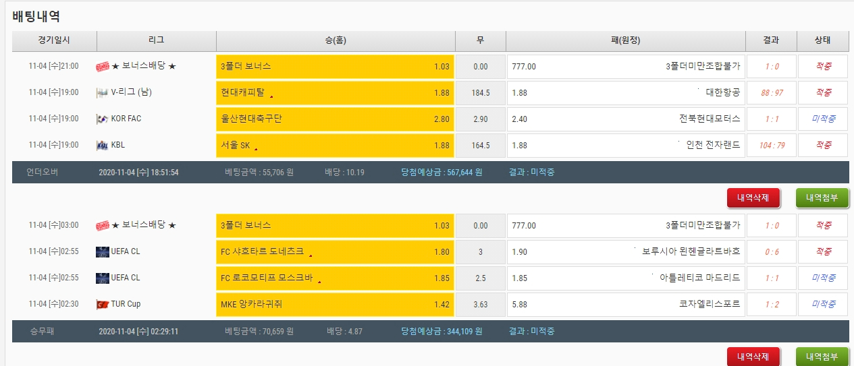
Task: Click UEFA CL icon in 샤흐타르 도네츠크 row
Action: coord(103,251)
